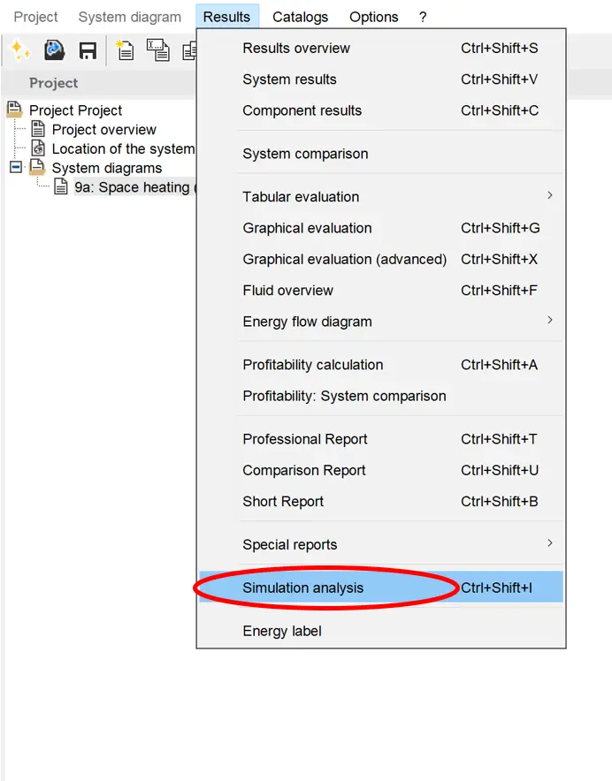Click the open project toolbar icon

click(x=55, y=51)
